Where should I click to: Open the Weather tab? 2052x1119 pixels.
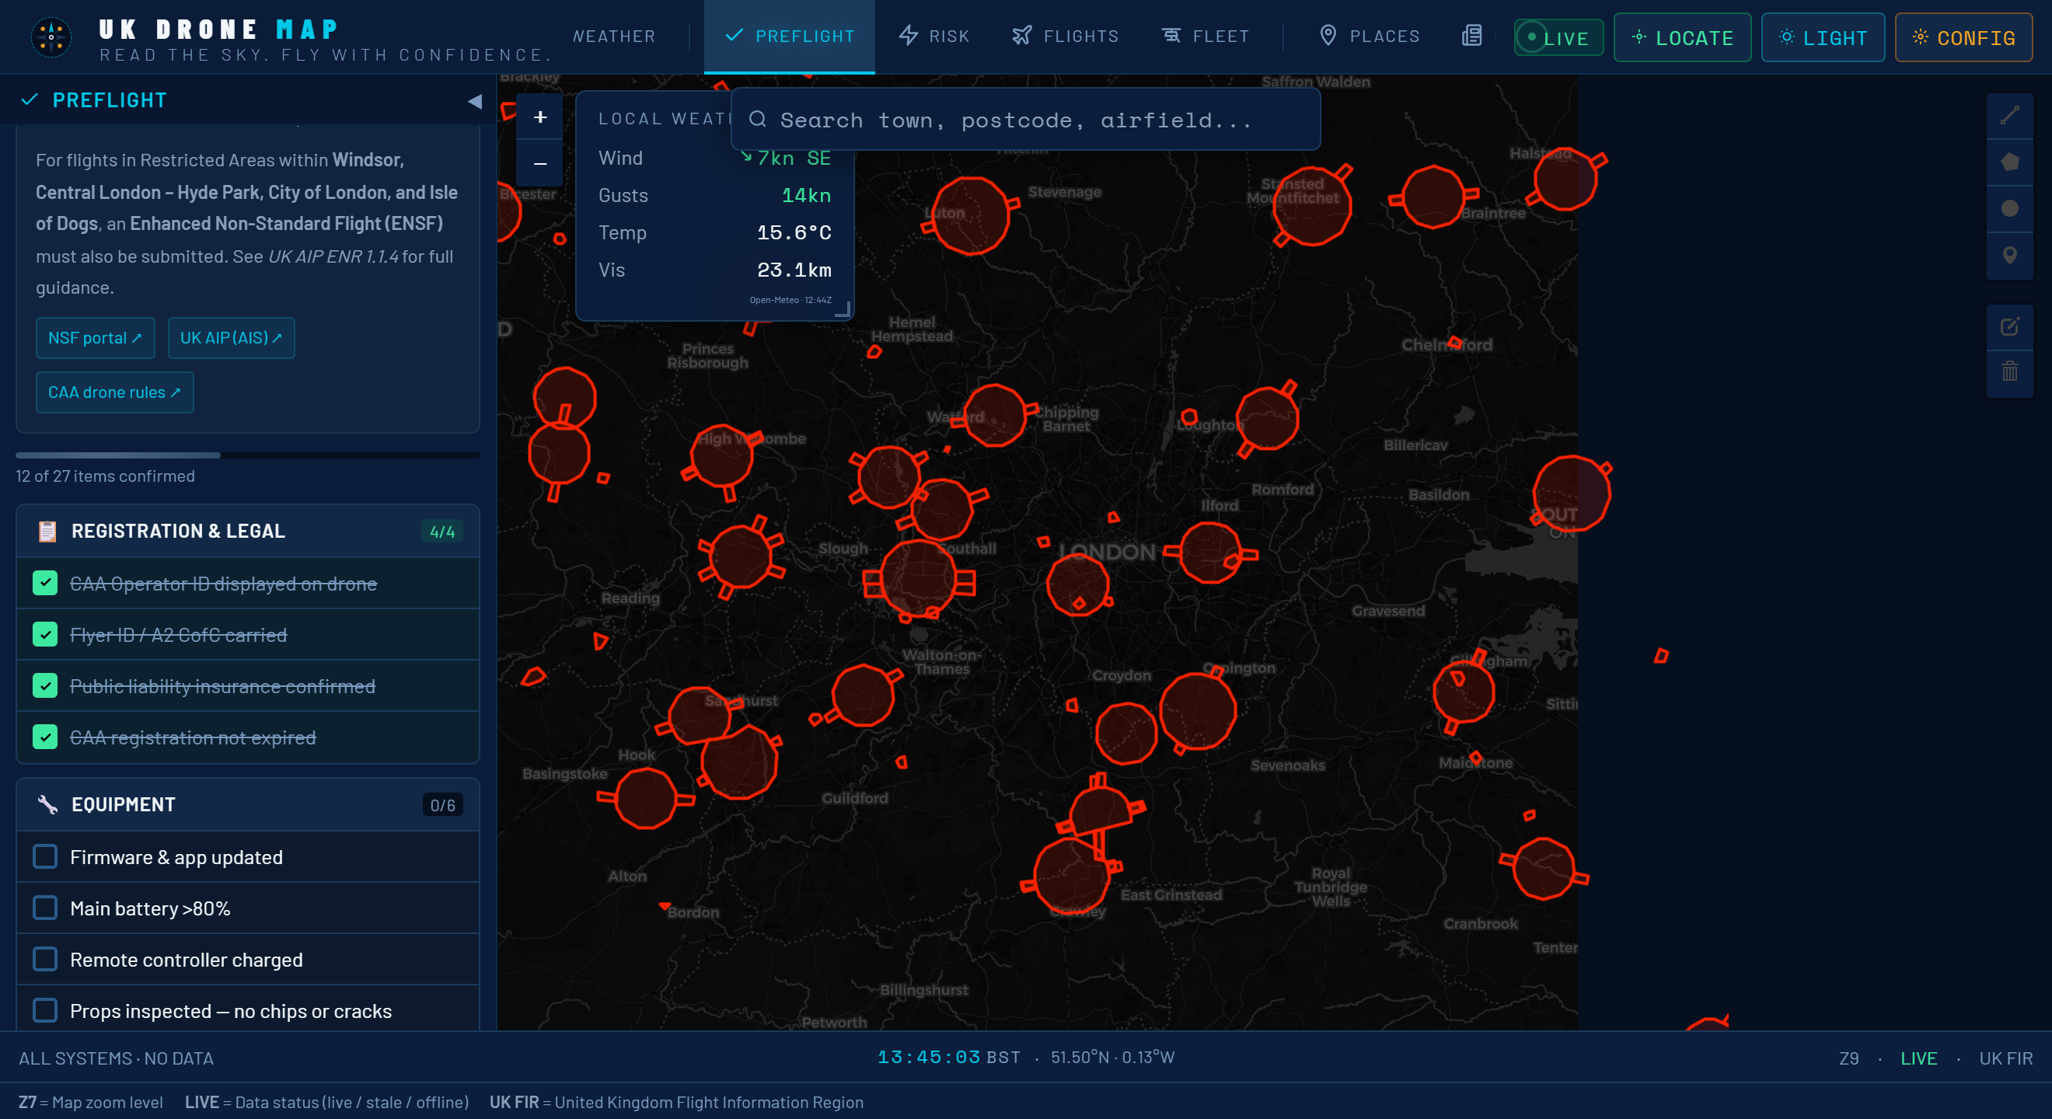pyautogui.click(x=614, y=36)
